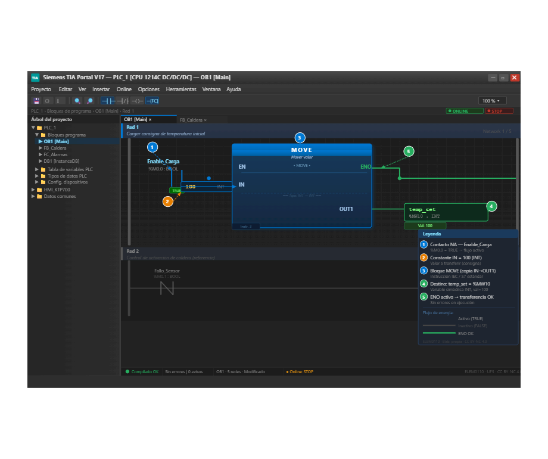Click the save project icon

pos(36,101)
